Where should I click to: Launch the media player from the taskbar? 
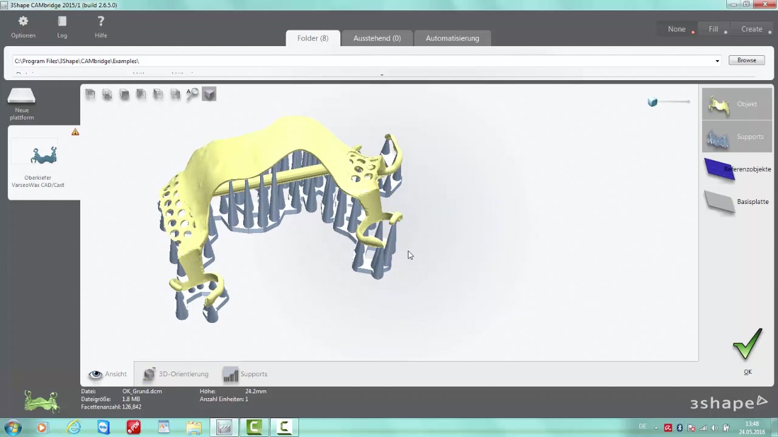point(42,427)
